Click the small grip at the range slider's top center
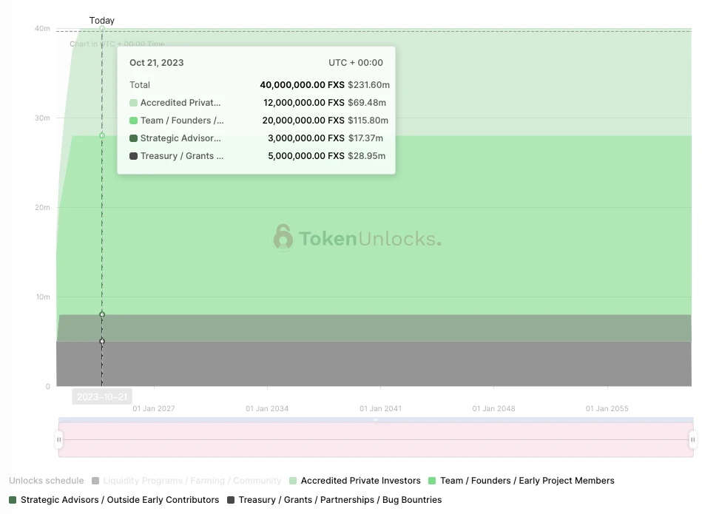The width and height of the screenshot is (702, 514). tap(376, 420)
